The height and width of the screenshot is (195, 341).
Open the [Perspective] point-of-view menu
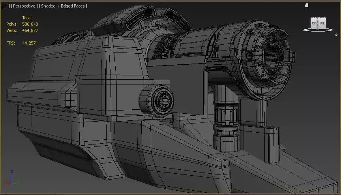pyautogui.click(x=24, y=6)
